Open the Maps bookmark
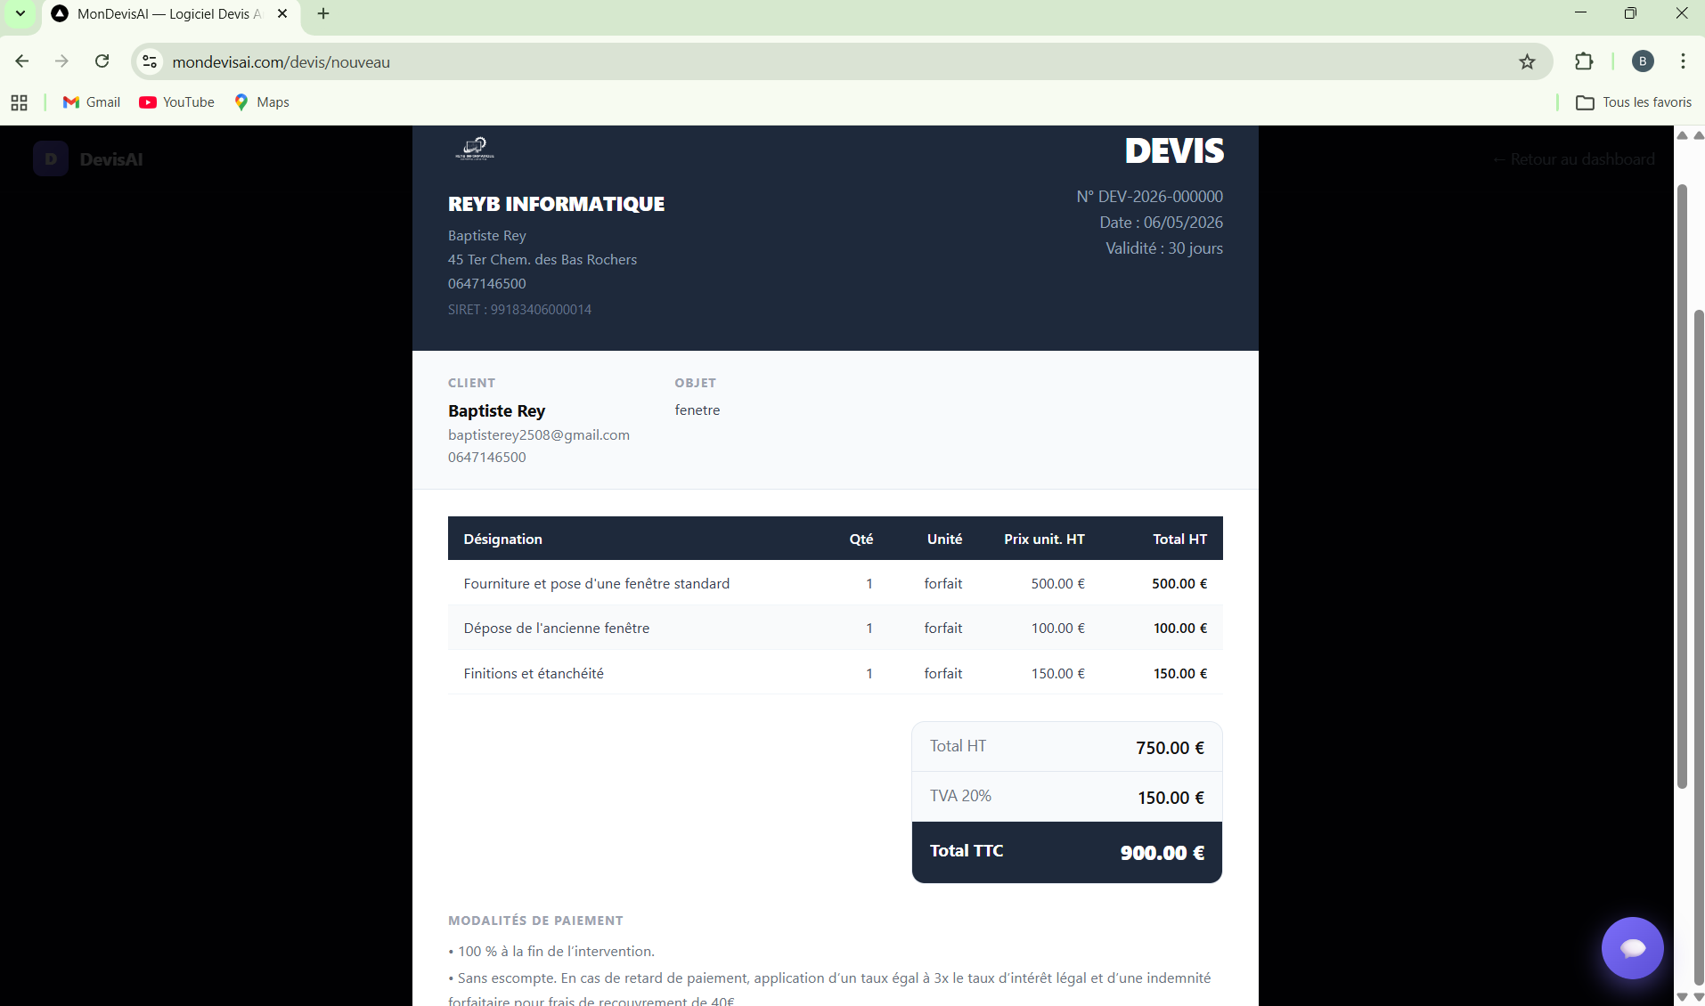 pos(262,102)
